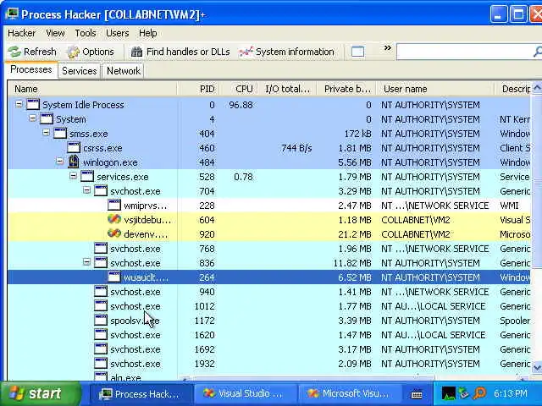Switch to the Network tab
542x406 pixels.
click(x=124, y=71)
